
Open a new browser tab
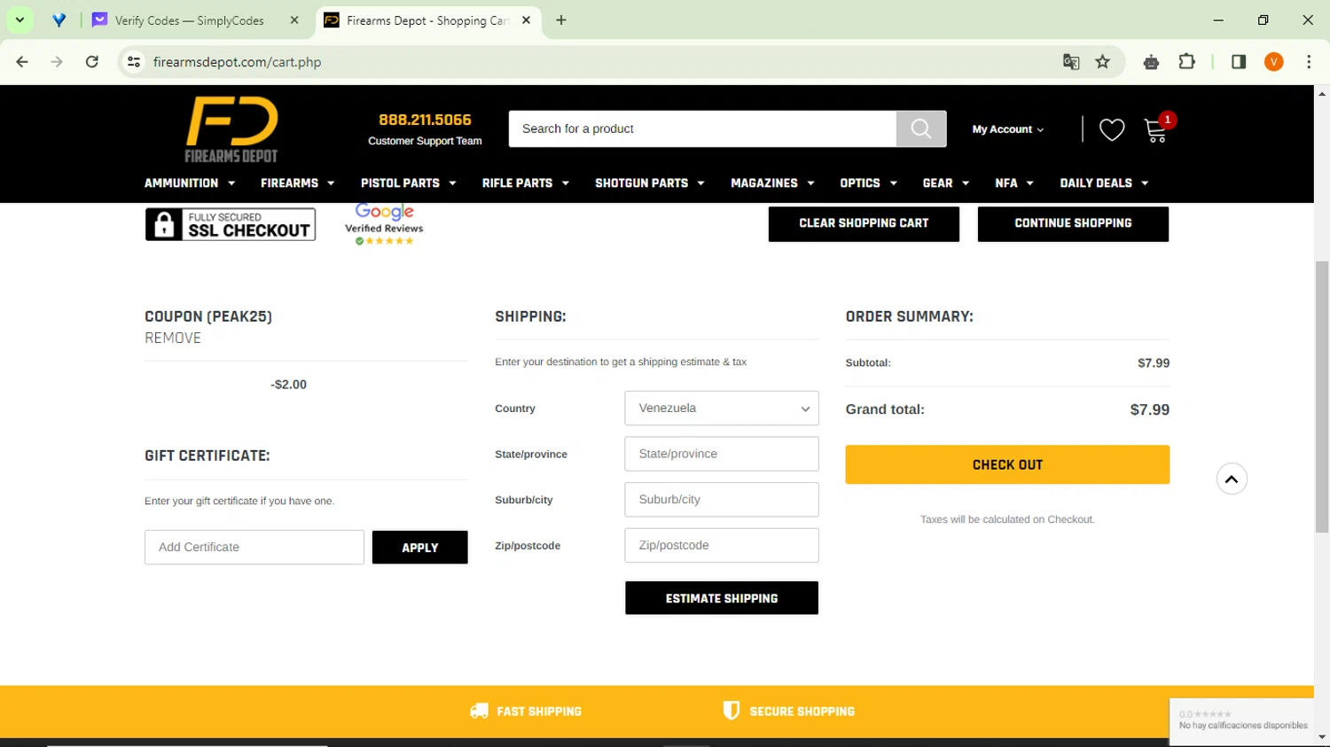[561, 20]
